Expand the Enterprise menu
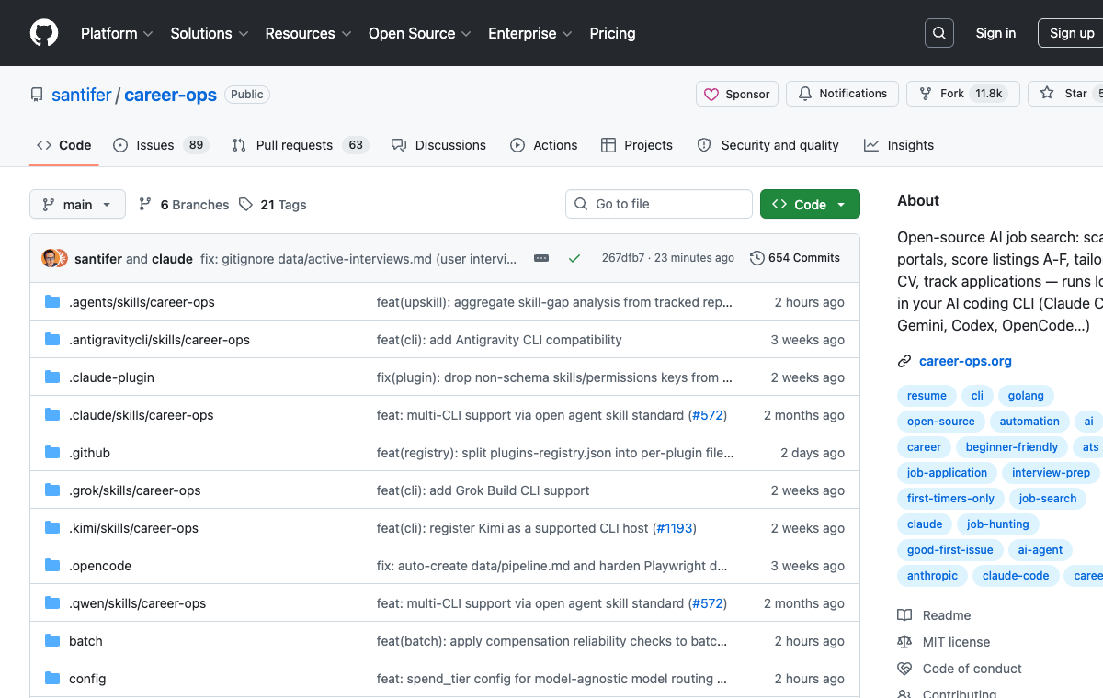The height and width of the screenshot is (698, 1103). click(x=530, y=33)
